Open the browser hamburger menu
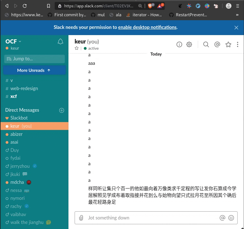This screenshot has height=229, width=244. click(238, 6)
